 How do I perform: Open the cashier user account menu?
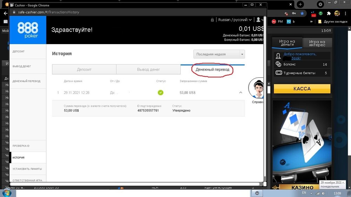point(259,20)
